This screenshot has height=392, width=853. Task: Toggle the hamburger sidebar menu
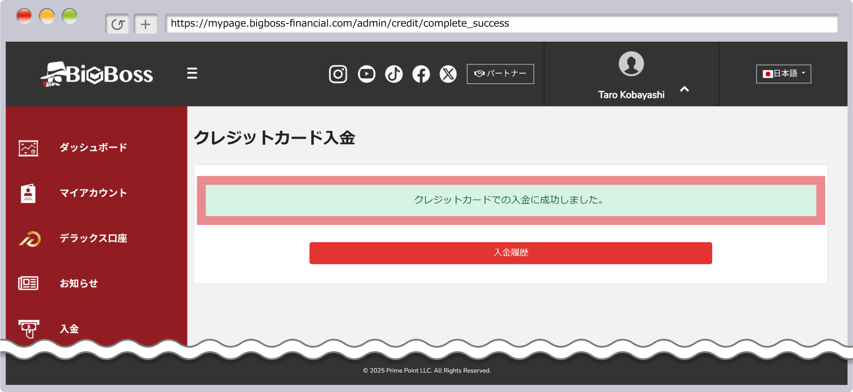pos(192,73)
